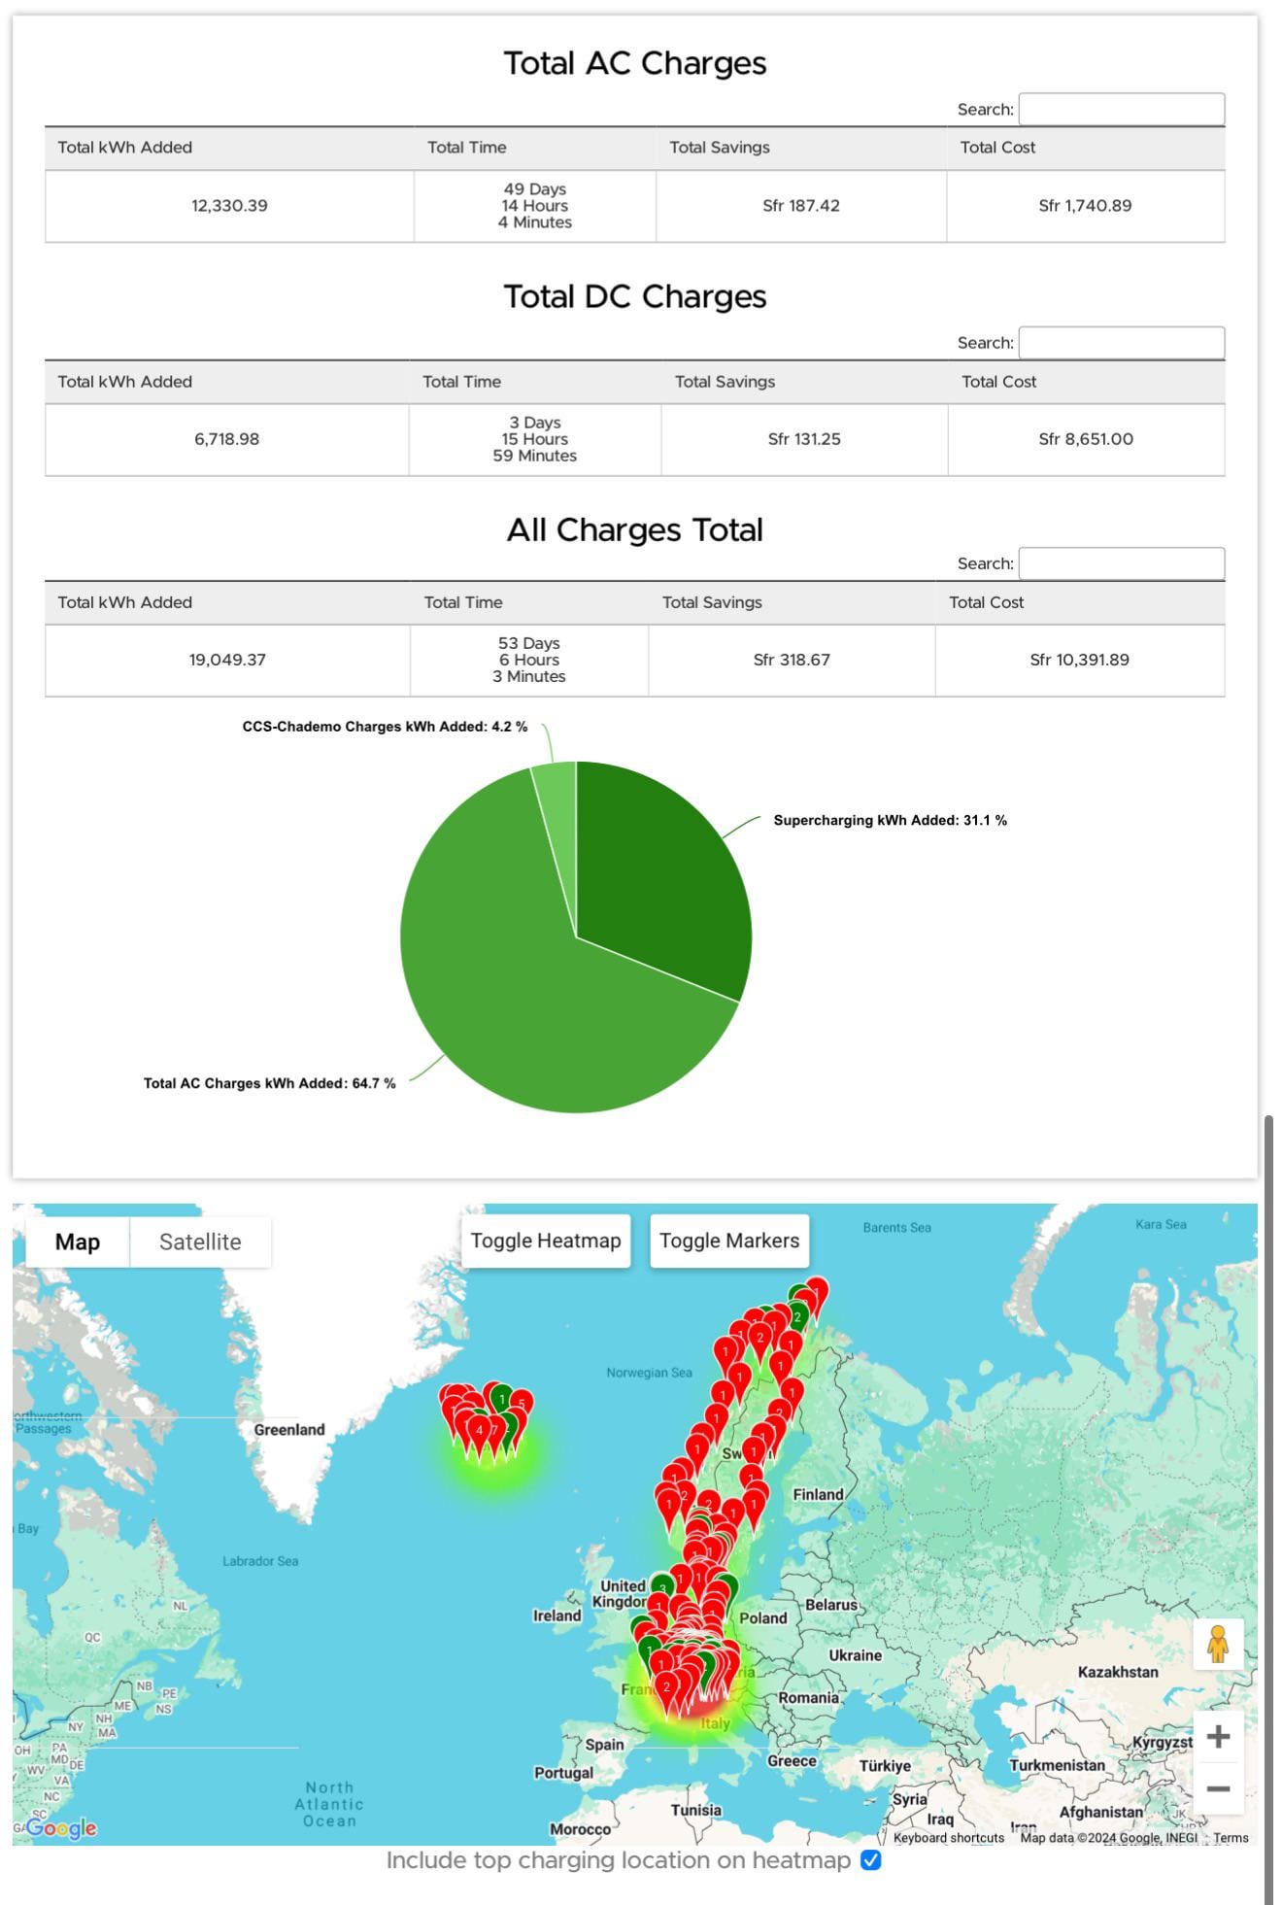Viewport: 1282px width, 1905px height.
Task: Click red marker 4 in Iceland cluster
Action: coord(479,1430)
